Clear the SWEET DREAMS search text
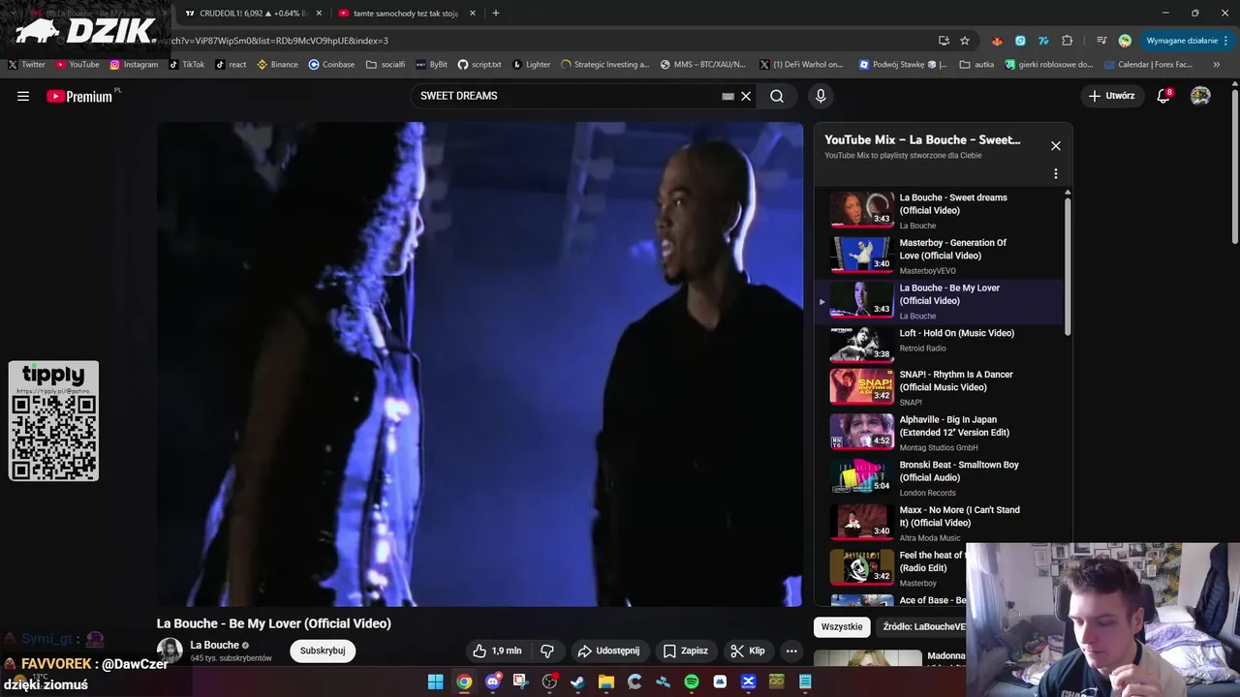The width and height of the screenshot is (1240, 697). click(x=746, y=96)
